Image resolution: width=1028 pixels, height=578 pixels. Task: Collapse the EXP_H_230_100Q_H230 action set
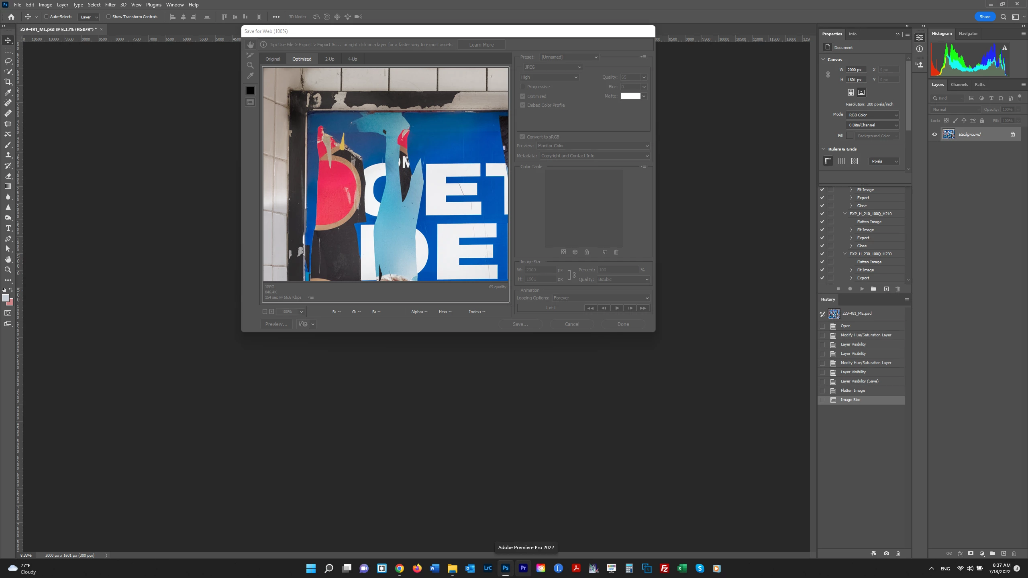(x=845, y=254)
